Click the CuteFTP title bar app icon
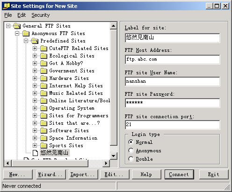This screenshot has width=232, height=192. pos(7,6)
